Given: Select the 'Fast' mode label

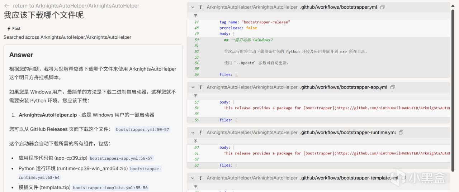Looking at the screenshot, I should click(x=16, y=28).
